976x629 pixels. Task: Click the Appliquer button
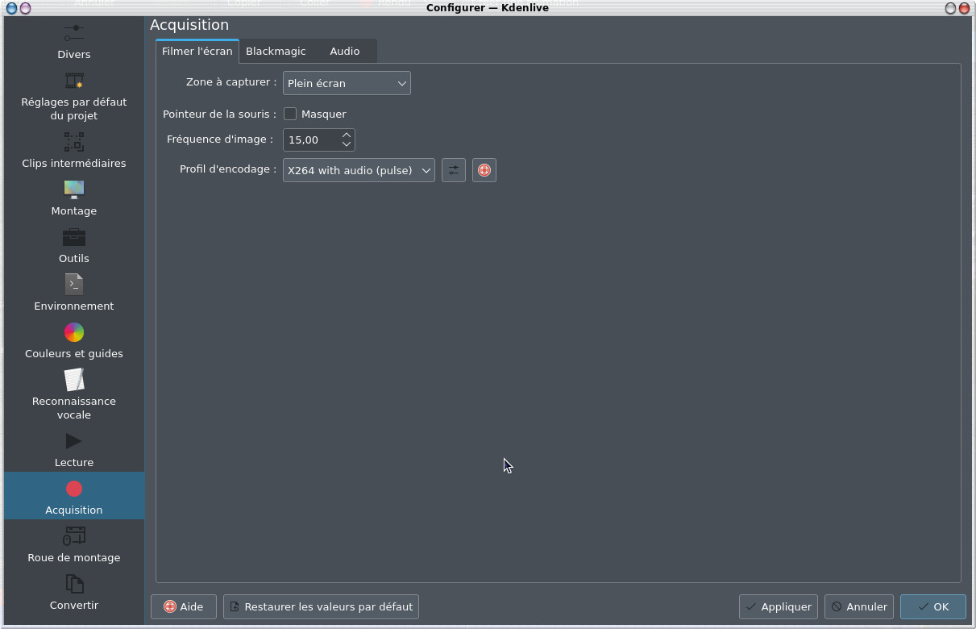pyautogui.click(x=779, y=606)
